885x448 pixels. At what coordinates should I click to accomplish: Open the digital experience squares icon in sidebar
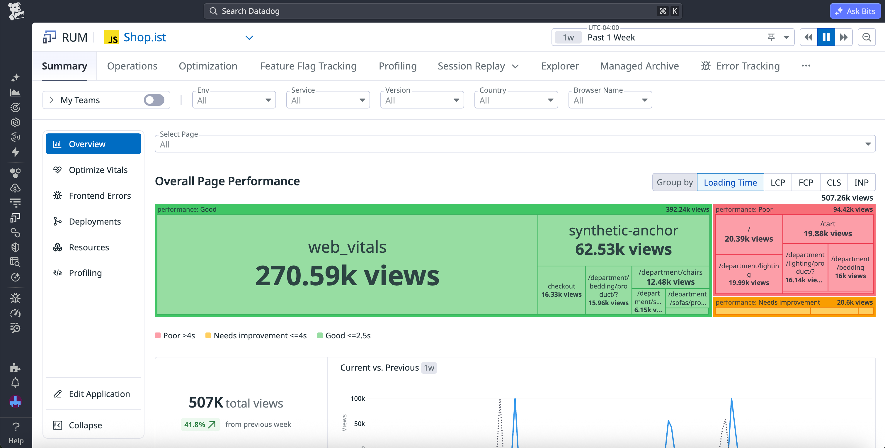point(15,218)
